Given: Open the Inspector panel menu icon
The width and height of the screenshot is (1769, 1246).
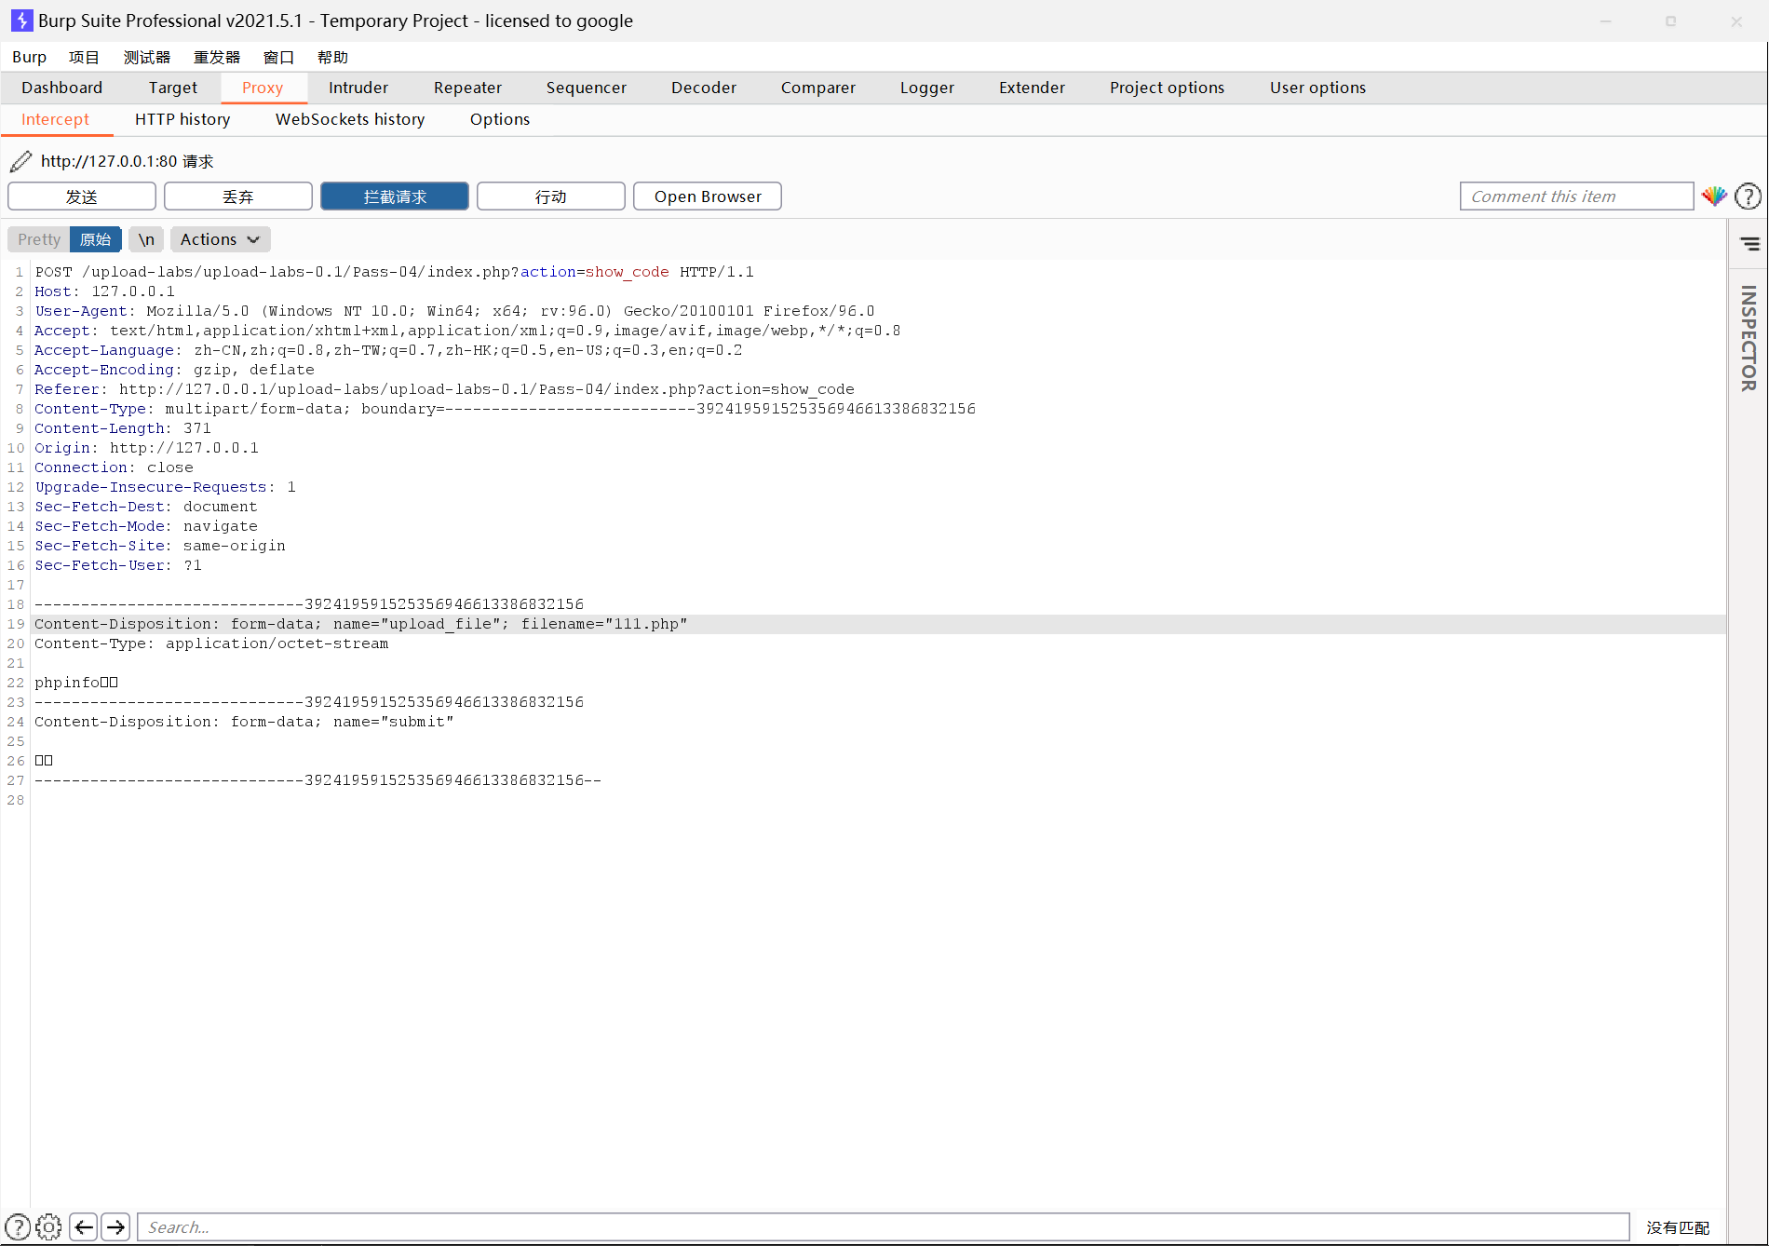Looking at the screenshot, I should click(x=1749, y=244).
